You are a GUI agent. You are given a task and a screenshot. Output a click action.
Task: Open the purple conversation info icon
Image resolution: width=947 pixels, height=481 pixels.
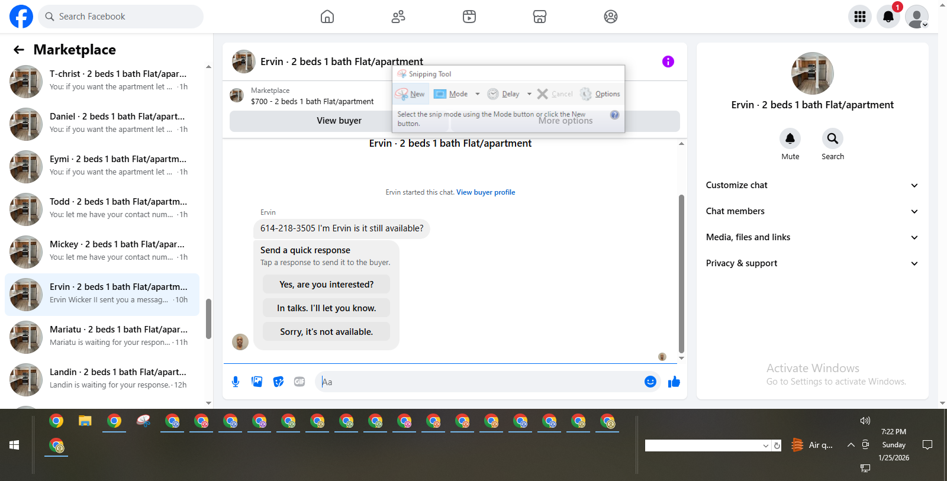click(x=668, y=62)
